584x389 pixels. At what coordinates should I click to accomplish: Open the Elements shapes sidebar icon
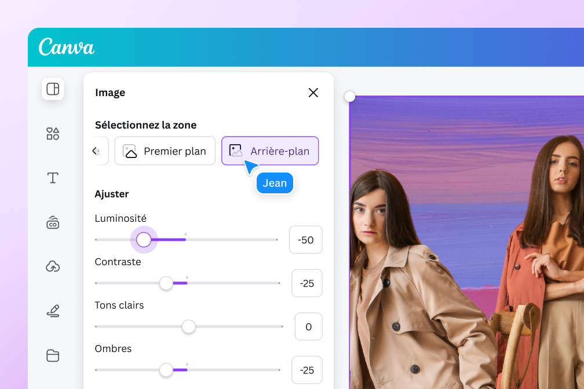click(53, 134)
